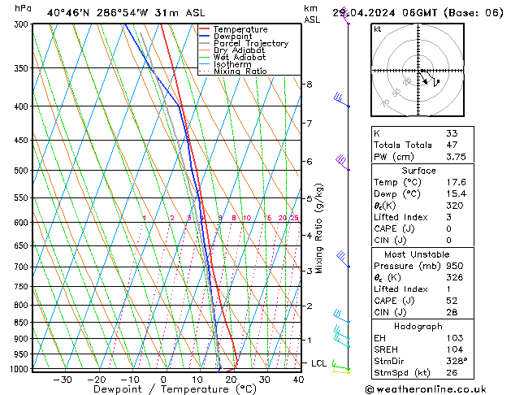Viewport: 511px width, 395px height.
Task: Click the 'Dewpoint' legend entry
Action: click(226, 37)
